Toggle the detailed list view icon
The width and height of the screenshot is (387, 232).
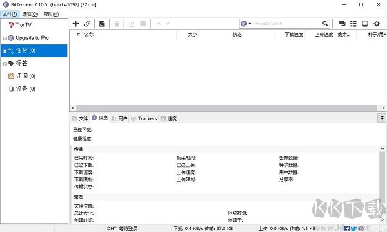tap(353, 23)
